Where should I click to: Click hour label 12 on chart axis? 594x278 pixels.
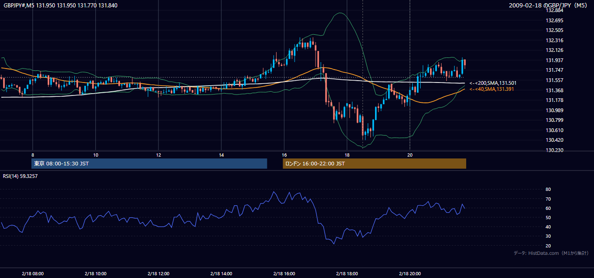158,155
